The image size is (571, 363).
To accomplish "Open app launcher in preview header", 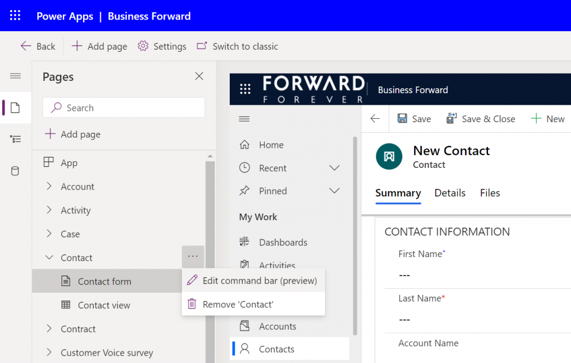I will 245,89.
